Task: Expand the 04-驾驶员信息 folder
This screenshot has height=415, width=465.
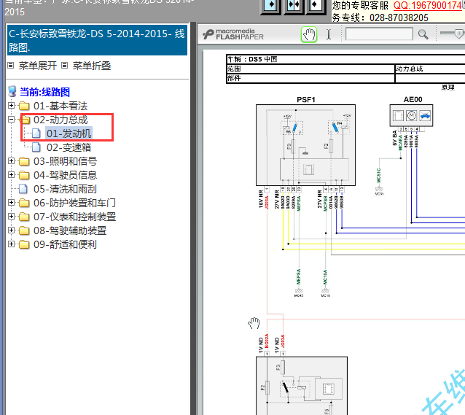Action: coord(11,174)
